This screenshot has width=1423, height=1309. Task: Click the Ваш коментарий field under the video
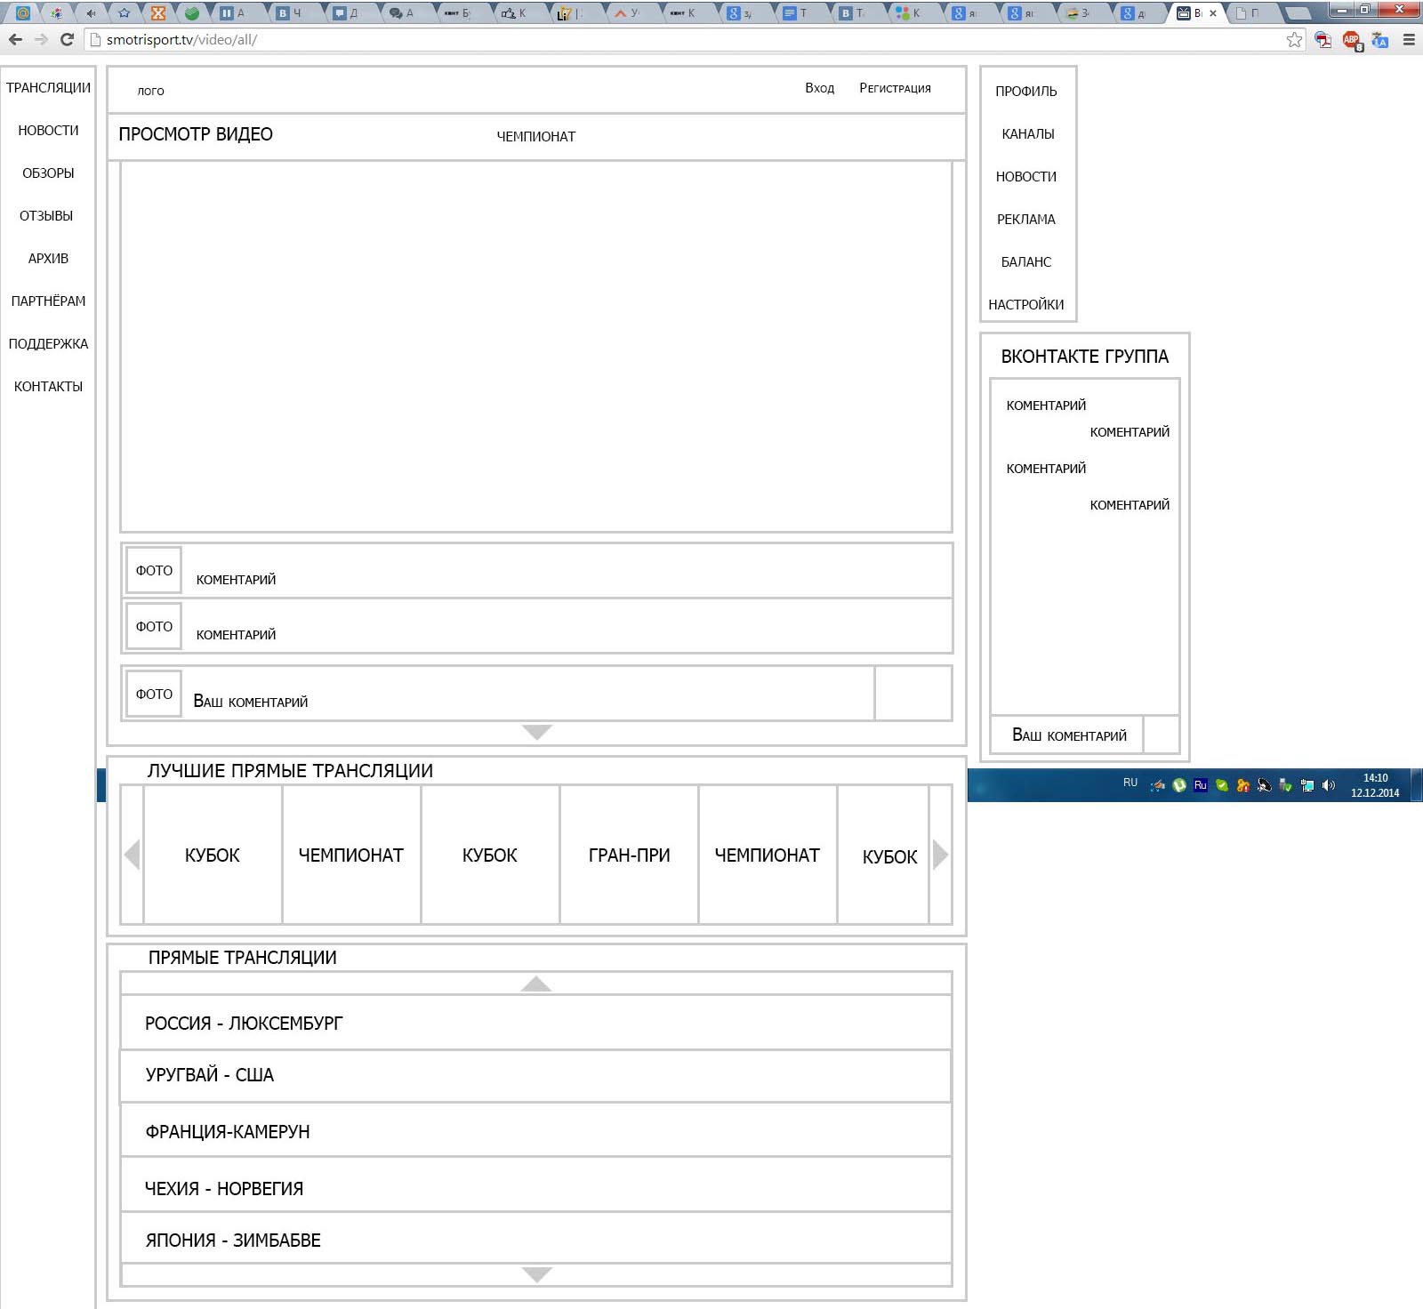pyautogui.click(x=498, y=694)
